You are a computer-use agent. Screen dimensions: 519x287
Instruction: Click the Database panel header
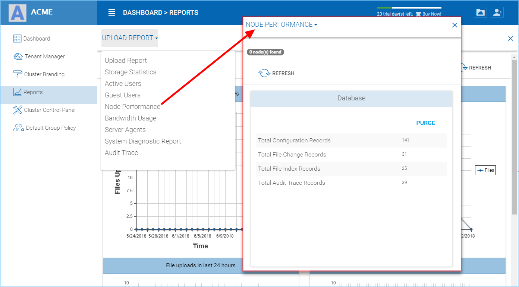351,99
